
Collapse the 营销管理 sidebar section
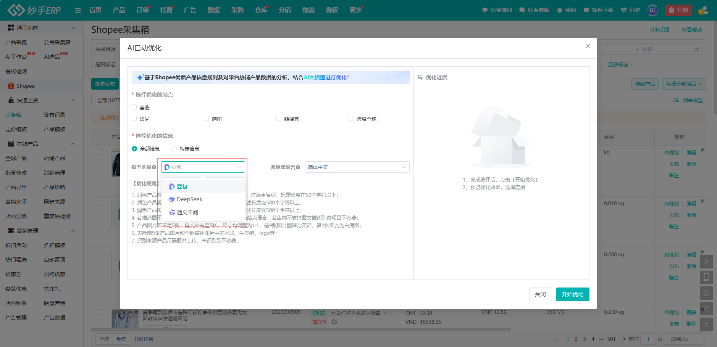click(x=73, y=231)
